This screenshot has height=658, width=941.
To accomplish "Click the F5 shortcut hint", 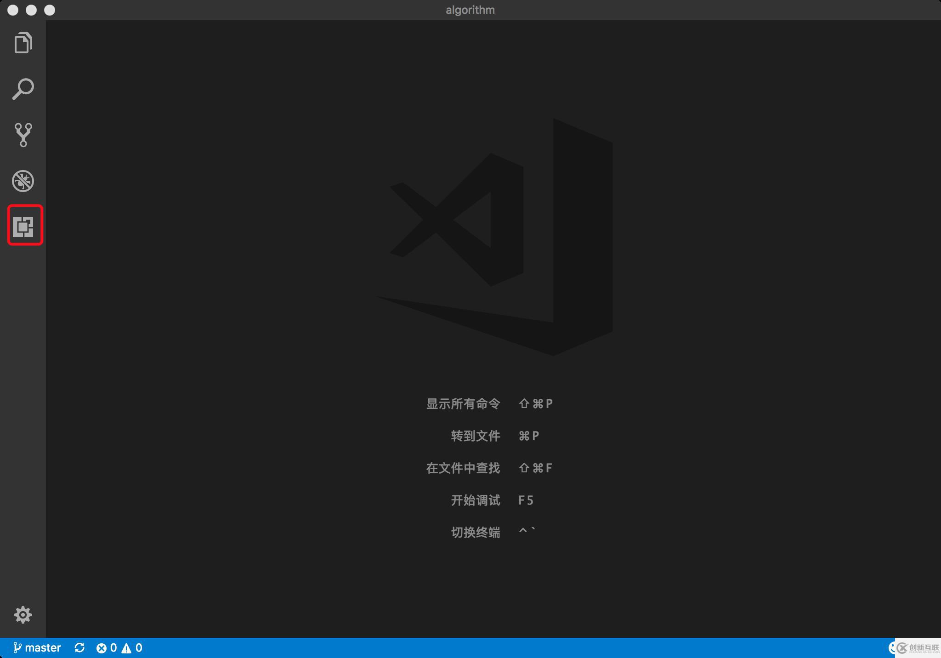I will click(x=526, y=500).
